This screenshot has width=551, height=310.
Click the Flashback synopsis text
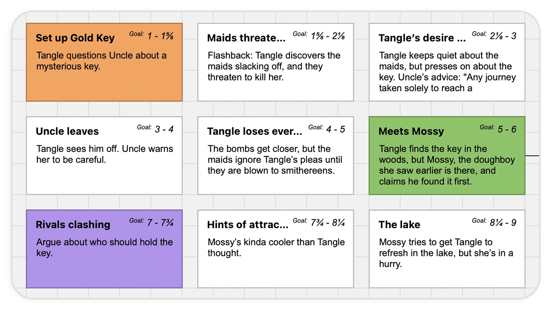tap(274, 66)
